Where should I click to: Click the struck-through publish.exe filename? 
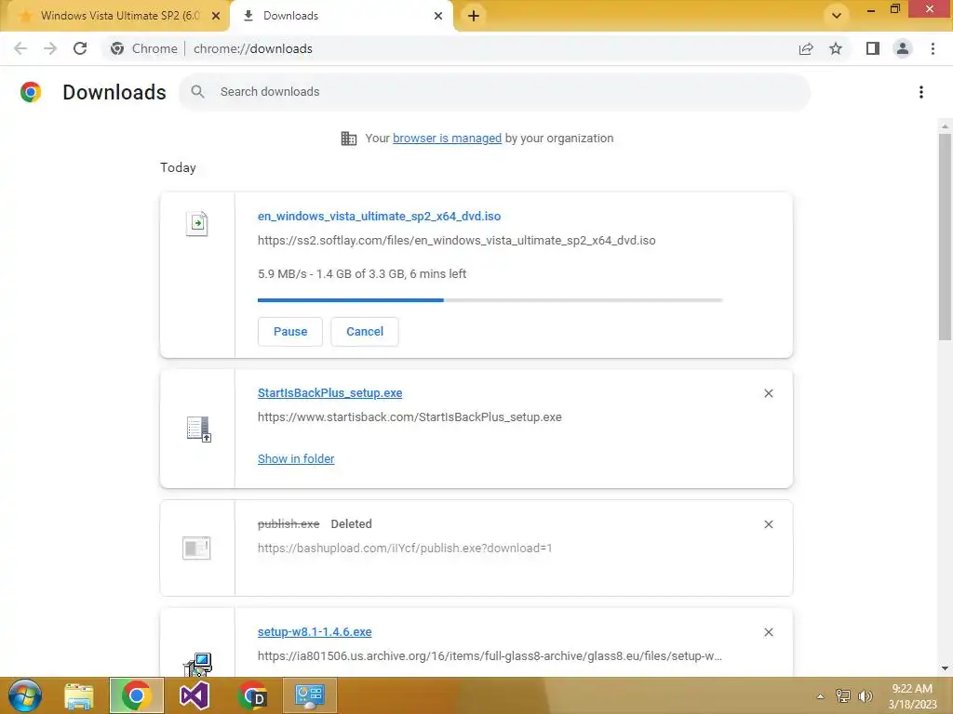point(289,524)
